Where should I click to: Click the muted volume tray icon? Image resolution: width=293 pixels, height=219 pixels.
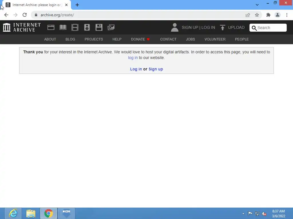pos(264,214)
